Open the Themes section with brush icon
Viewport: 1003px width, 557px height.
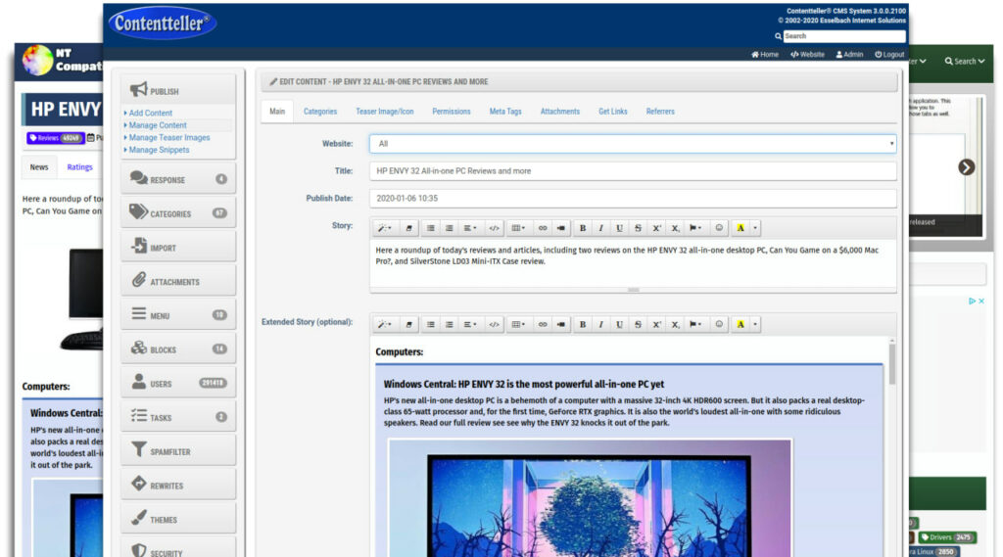click(178, 519)
